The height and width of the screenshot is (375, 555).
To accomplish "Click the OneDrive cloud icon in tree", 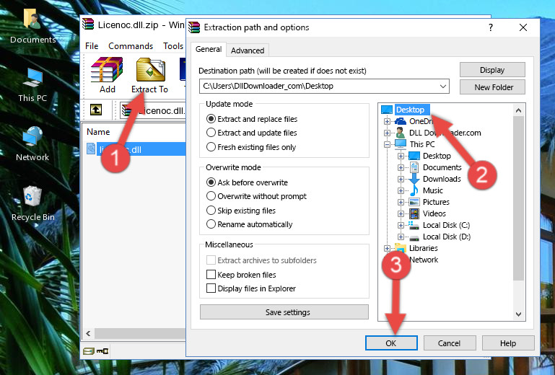I will (401, 121).
